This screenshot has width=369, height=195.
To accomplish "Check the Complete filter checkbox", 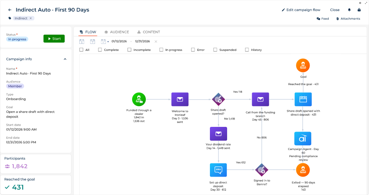I will point(100,50).
